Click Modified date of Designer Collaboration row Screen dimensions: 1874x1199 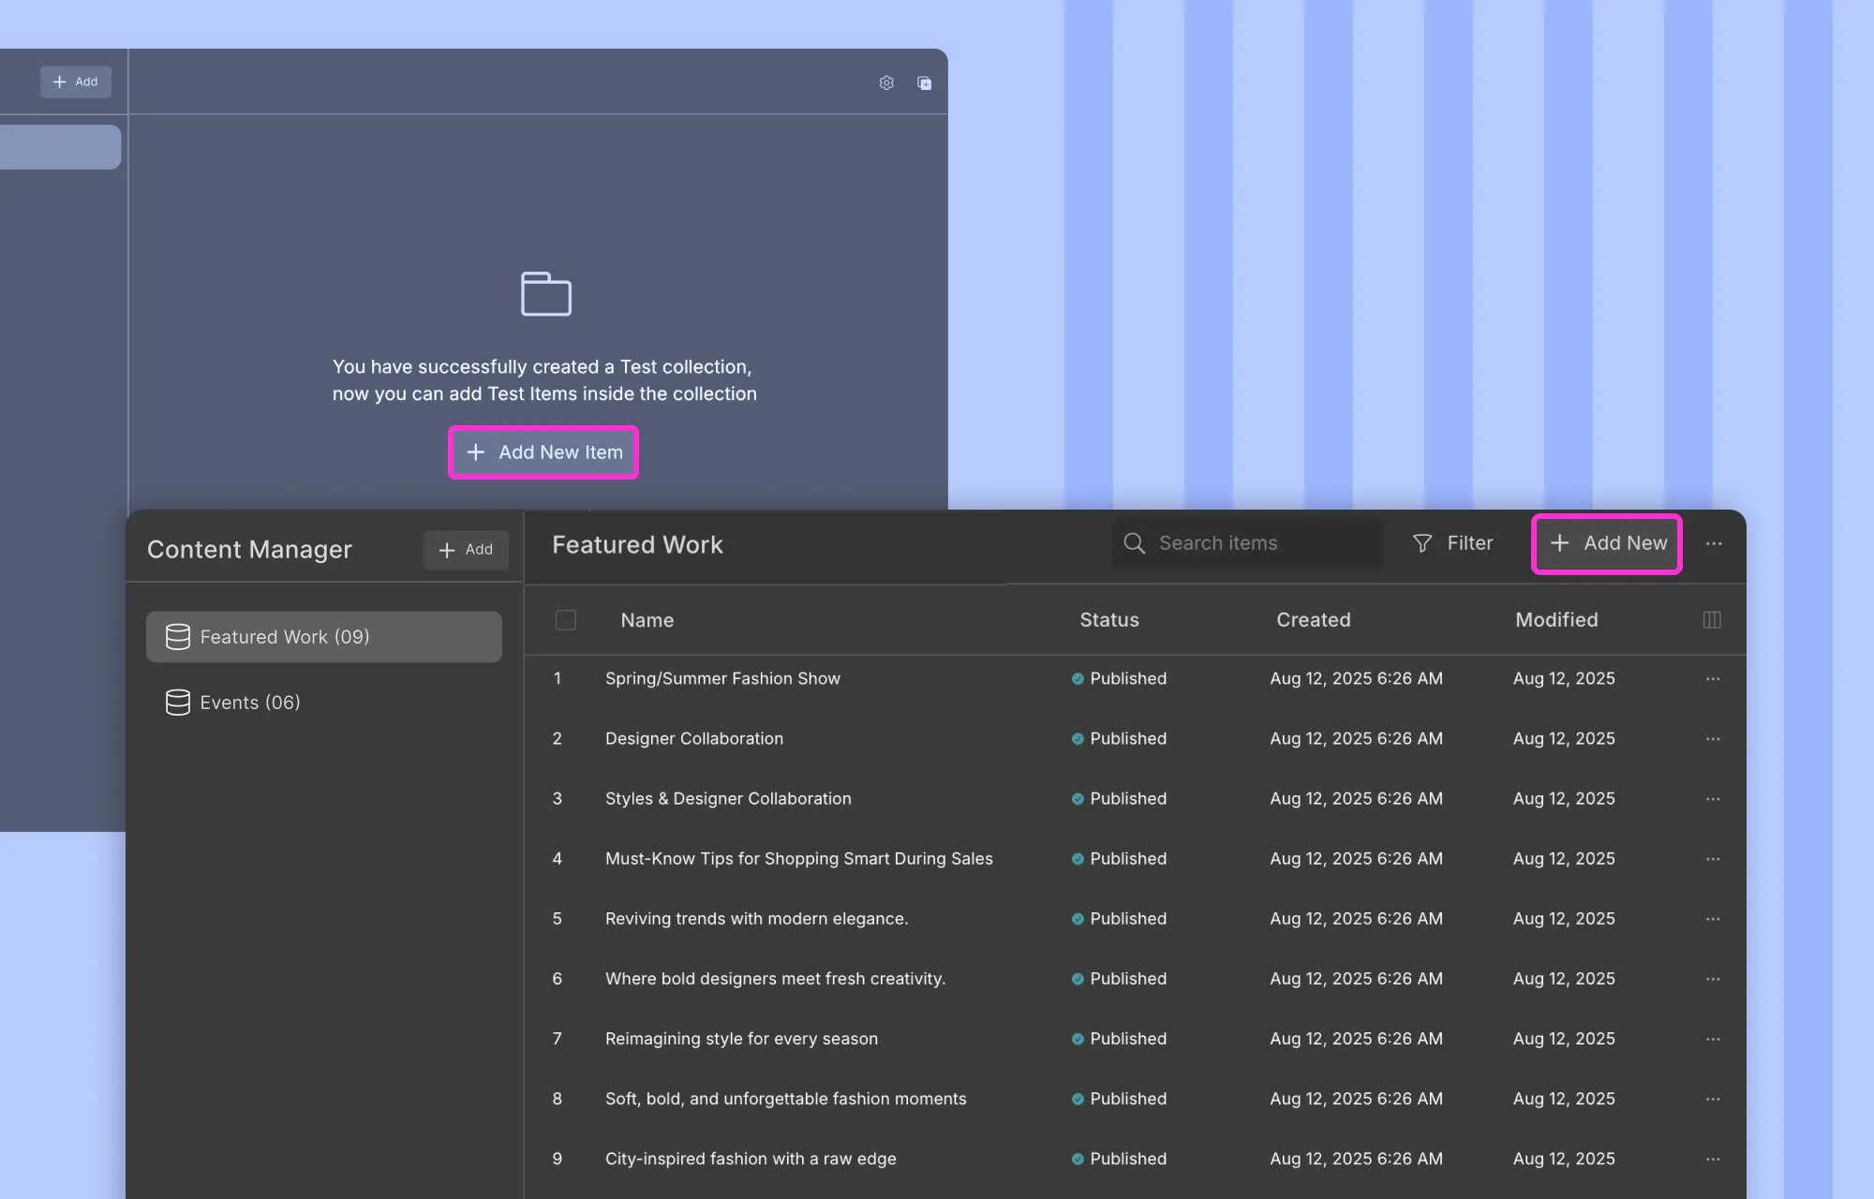(x=1564, y=738)
